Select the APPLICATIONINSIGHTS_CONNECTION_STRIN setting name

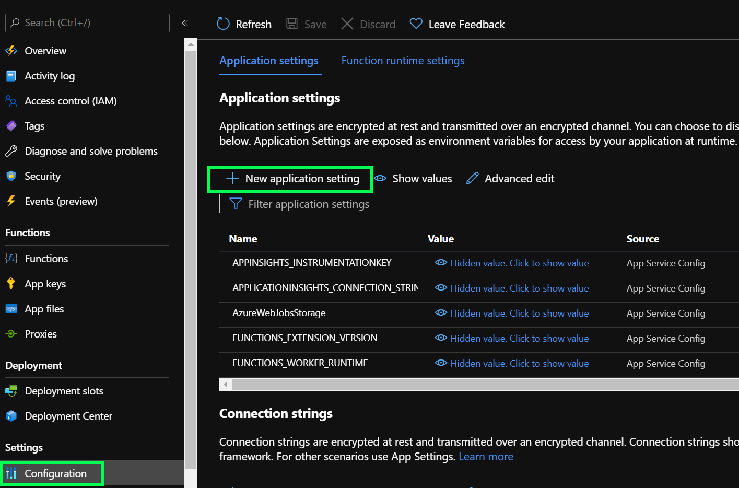pos(325,288)
